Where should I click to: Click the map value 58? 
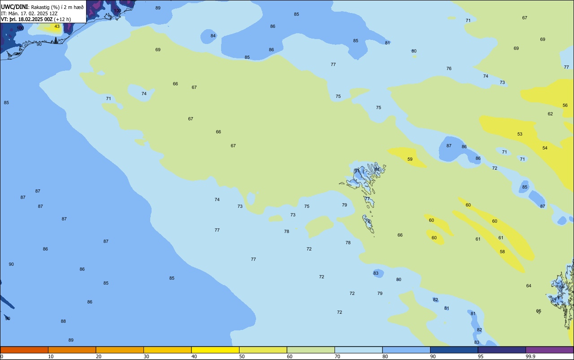coord(502,252)
